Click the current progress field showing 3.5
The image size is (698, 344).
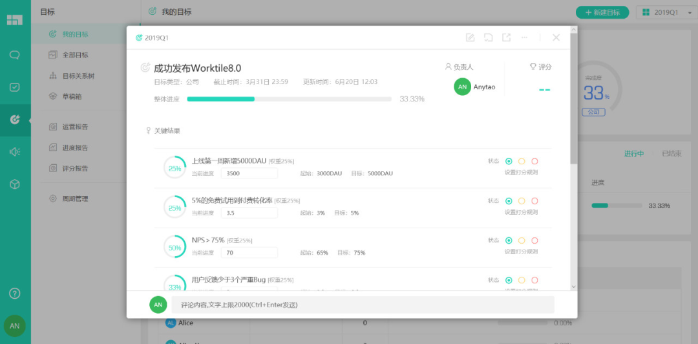click(249, 213)
